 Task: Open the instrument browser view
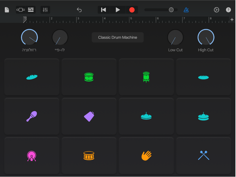21,10
